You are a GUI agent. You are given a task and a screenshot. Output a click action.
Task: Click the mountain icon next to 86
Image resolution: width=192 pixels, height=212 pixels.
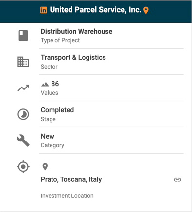coord(45,84)
